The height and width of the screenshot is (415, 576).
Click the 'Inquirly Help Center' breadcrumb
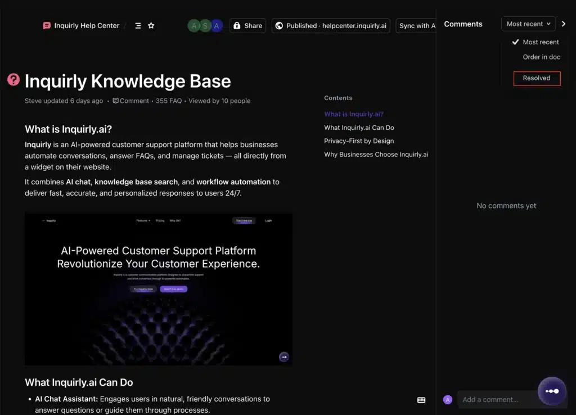87,26
